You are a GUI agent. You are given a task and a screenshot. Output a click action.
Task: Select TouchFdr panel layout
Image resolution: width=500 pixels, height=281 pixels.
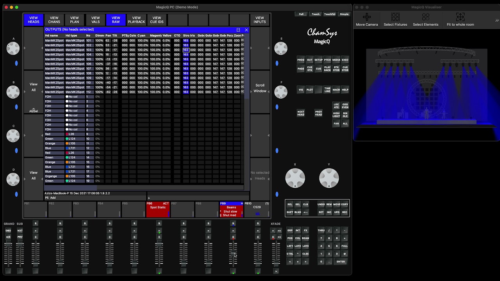pyautogui.click(x=330, y=14)
